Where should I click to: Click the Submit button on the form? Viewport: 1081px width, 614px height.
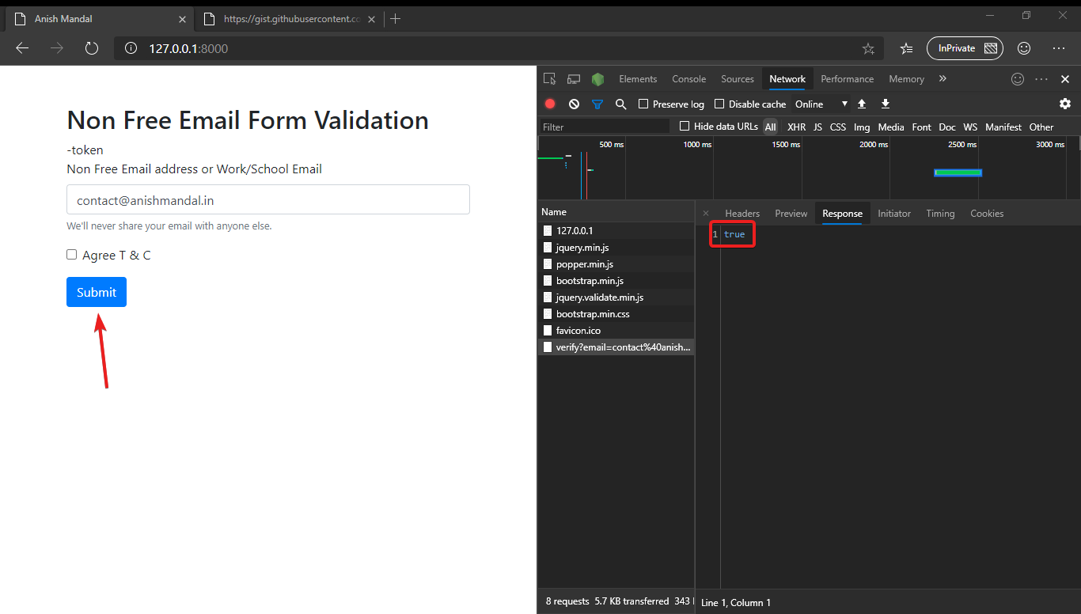click(96, 291)
